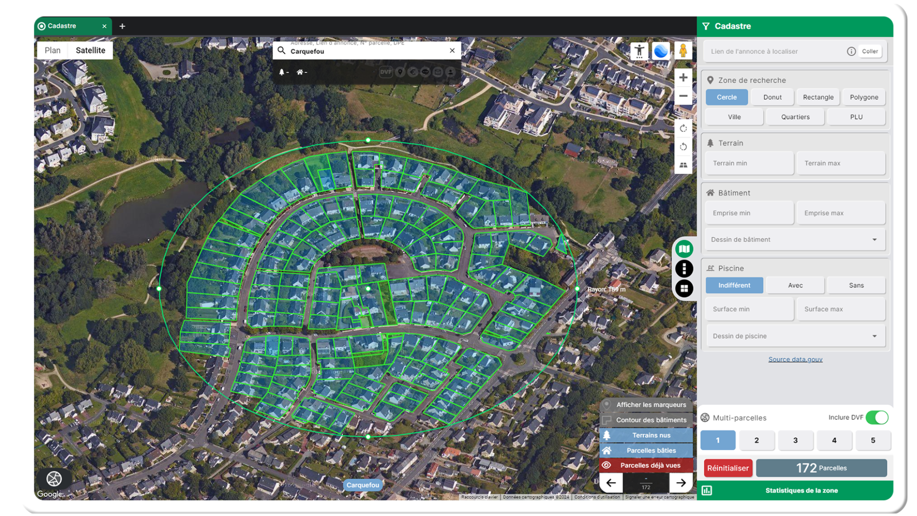Click the Terrain min input field
Image resolution: width=917 pixels, height=516 pixels.
(x=749, y=163)
